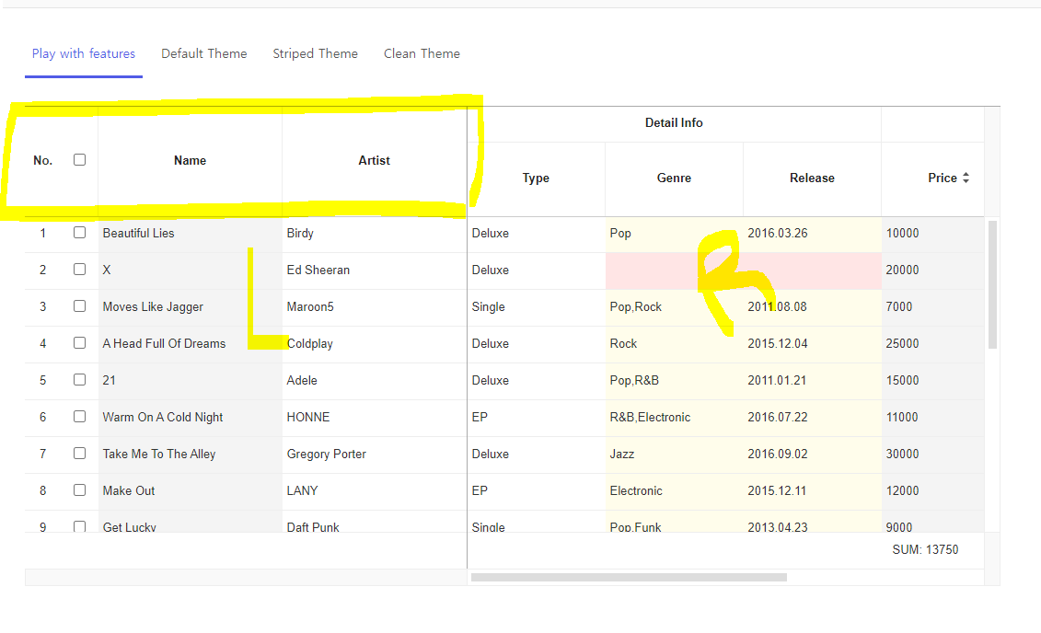Click the Type column header

[x=536, y=178]
